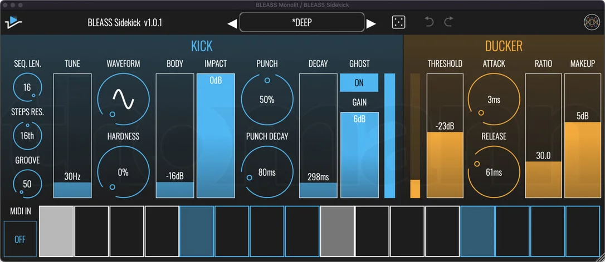Open the *DEEP preset name menu
This screenshot has height=262, width=605.
pyautogui.click(x=302, y=22)
